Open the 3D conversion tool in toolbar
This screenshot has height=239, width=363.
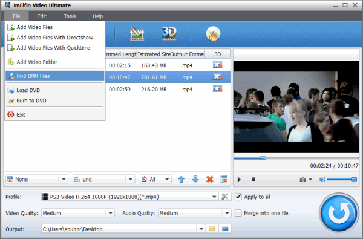[169, 33]
